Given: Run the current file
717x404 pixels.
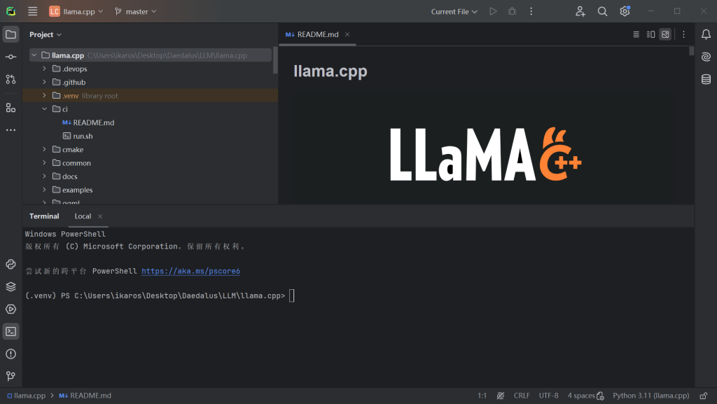Looking at the screenshot, I should 493,11.
